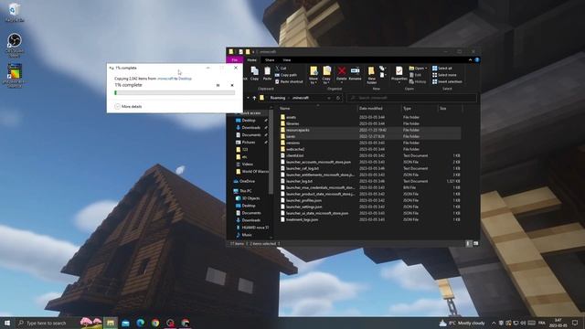Refresh the .minecraft folder view

pyautogui.click(x=338, y=98)
